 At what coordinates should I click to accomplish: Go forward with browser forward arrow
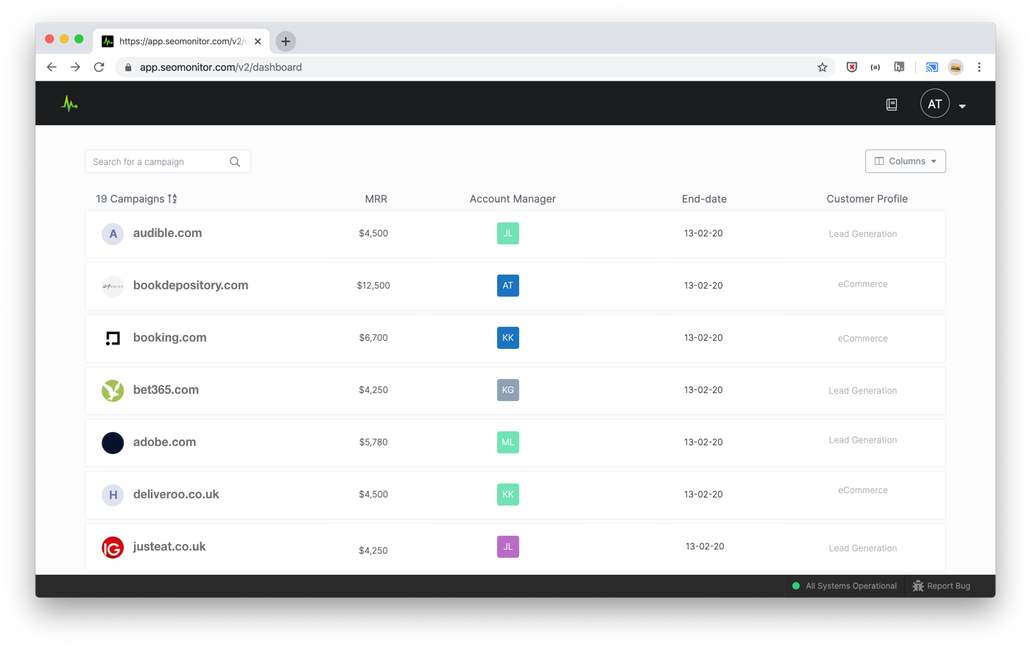[x=75, y=67]
